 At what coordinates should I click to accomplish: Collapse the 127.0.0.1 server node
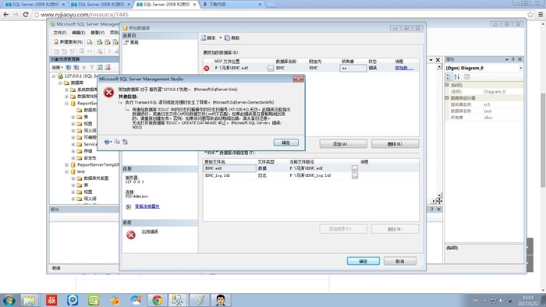tap(54, 76)
